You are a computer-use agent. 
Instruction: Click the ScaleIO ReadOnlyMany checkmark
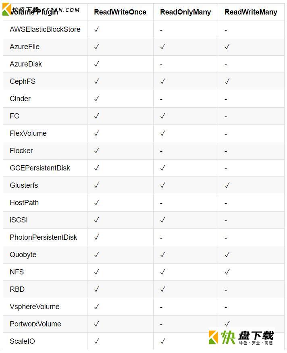point(162,341)
